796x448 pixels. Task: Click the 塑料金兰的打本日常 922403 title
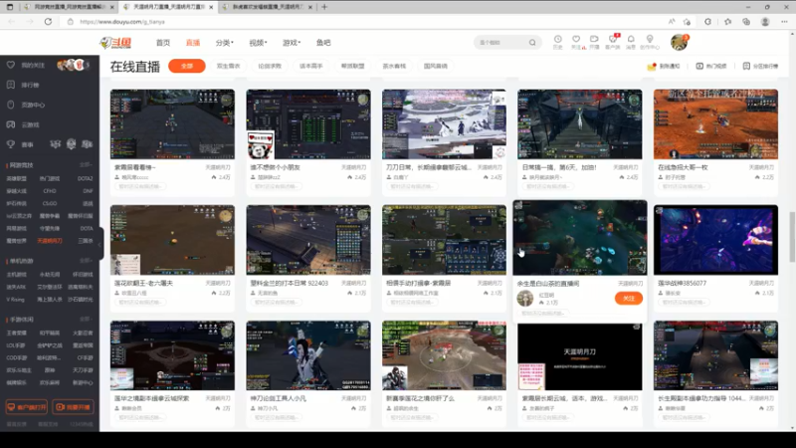tap(289, 283)
